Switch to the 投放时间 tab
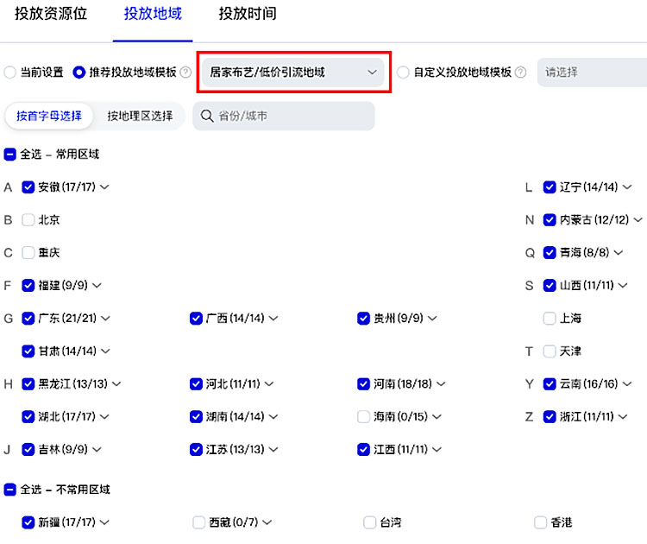 [x=248, y=14]
